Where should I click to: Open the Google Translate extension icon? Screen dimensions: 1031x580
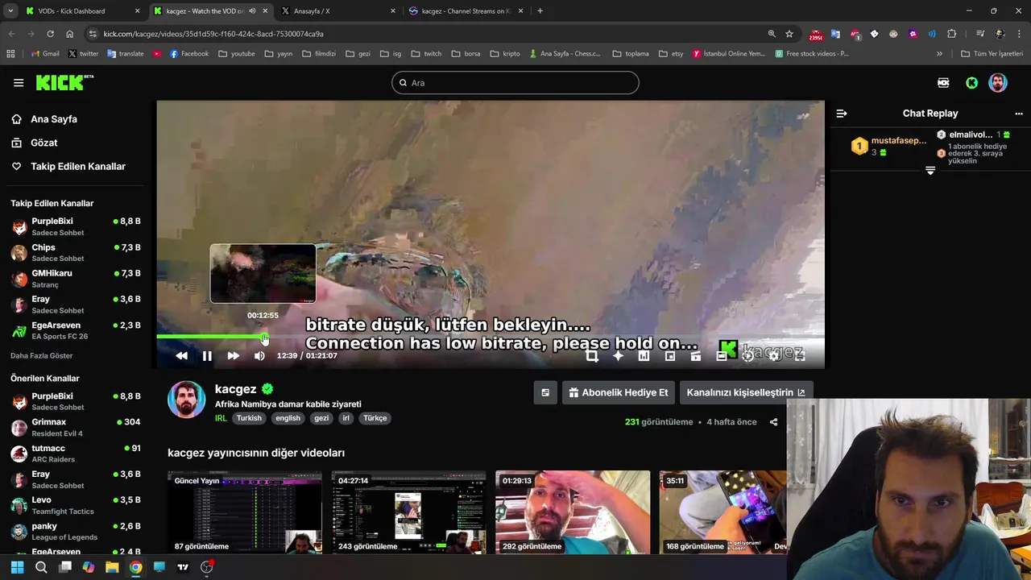pyautogui.click(x=835, y=34)
